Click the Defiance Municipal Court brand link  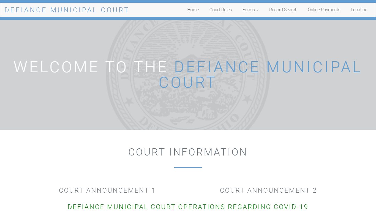tap(67, 10)
